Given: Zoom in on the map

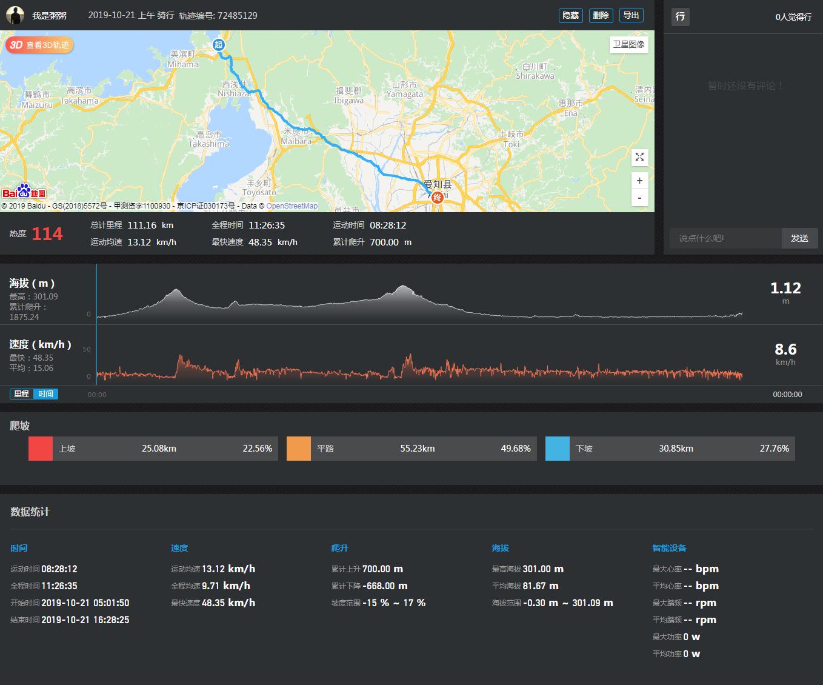Looking at the screenshot, I should point(639,181).
